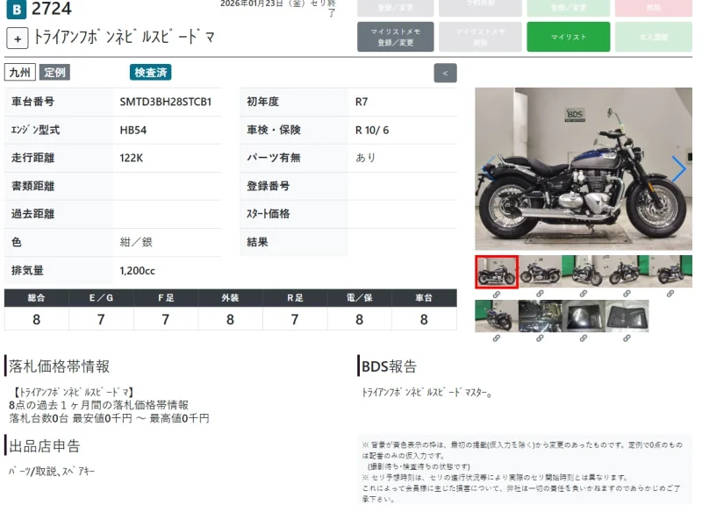Open the link icon under the red-bordered thumbnail

click(x=496, y=295)
